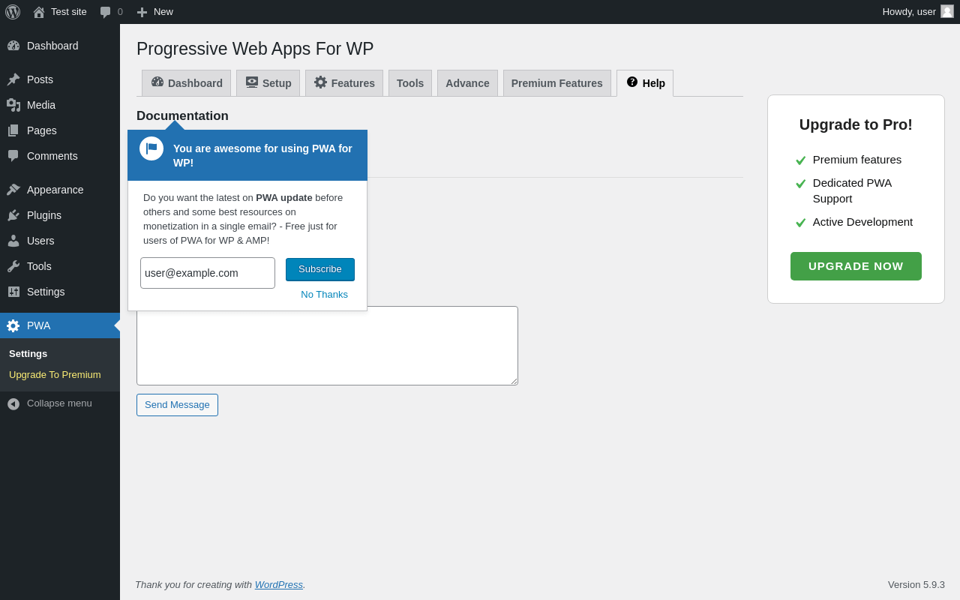Viewport: 960px width, 600px height.
Task: Click the Plugins plug icon
Action: [x=13, y=215]
